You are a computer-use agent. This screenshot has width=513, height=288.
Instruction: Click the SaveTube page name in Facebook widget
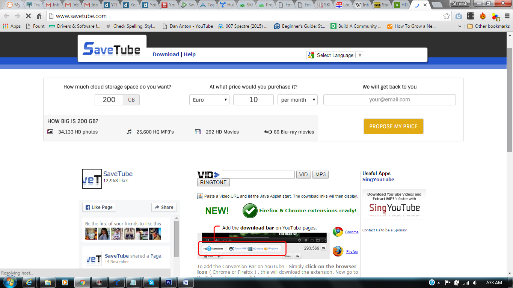tap(118, 174)
